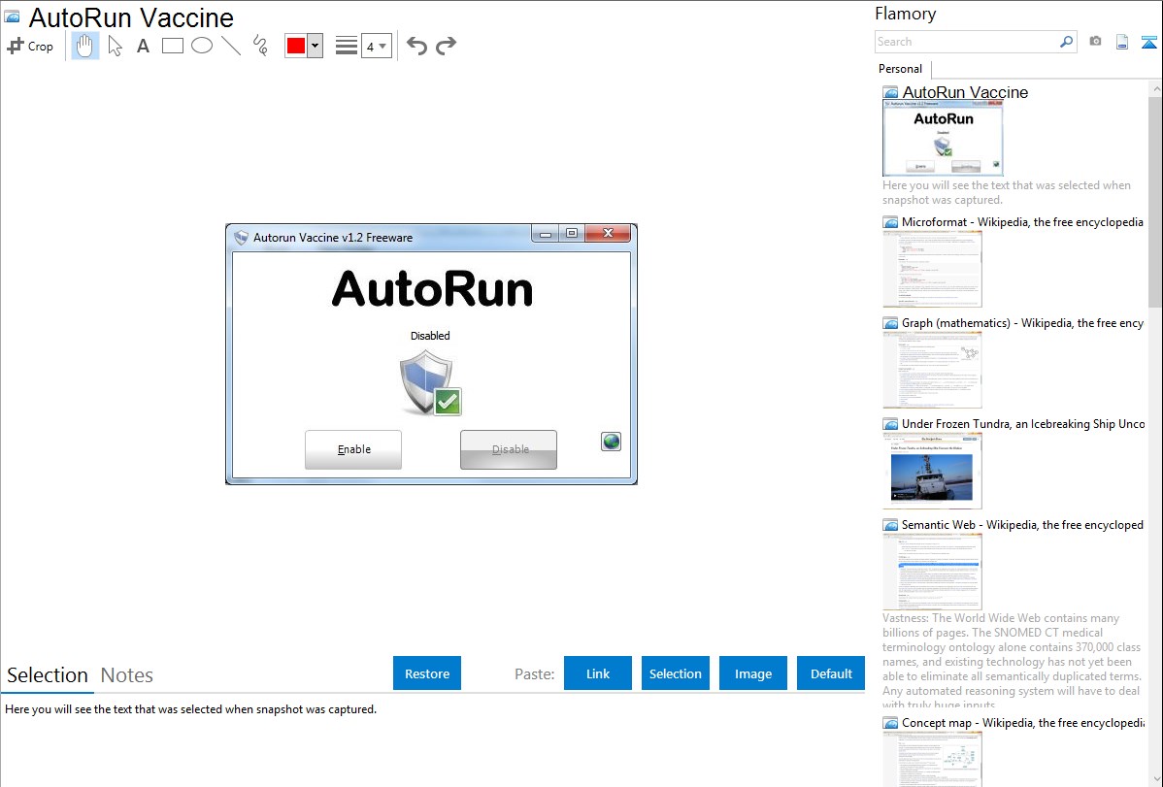Open the Microformat Wikipedia snapshot thumbnail
Viewport: 1163px width, 787px height.
coord(932,269)
